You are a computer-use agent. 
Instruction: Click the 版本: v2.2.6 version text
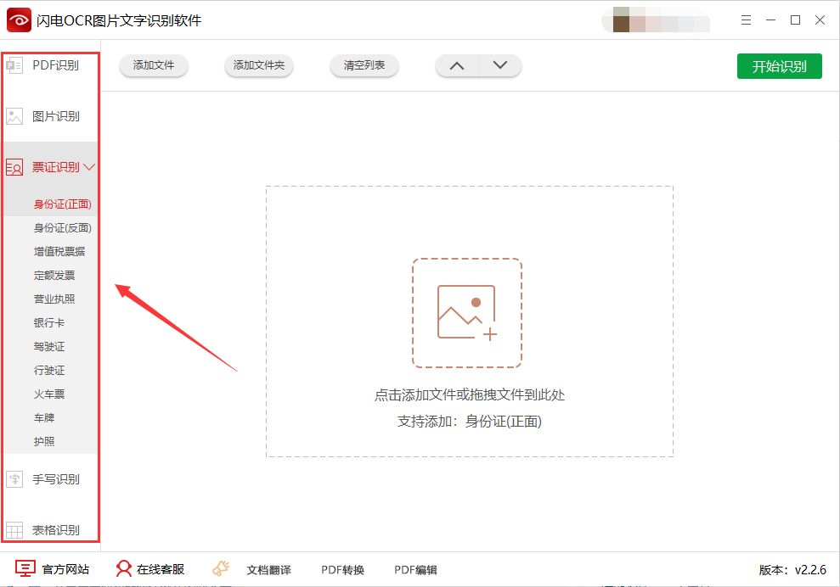pyautogui.click(x=792, y=570)
